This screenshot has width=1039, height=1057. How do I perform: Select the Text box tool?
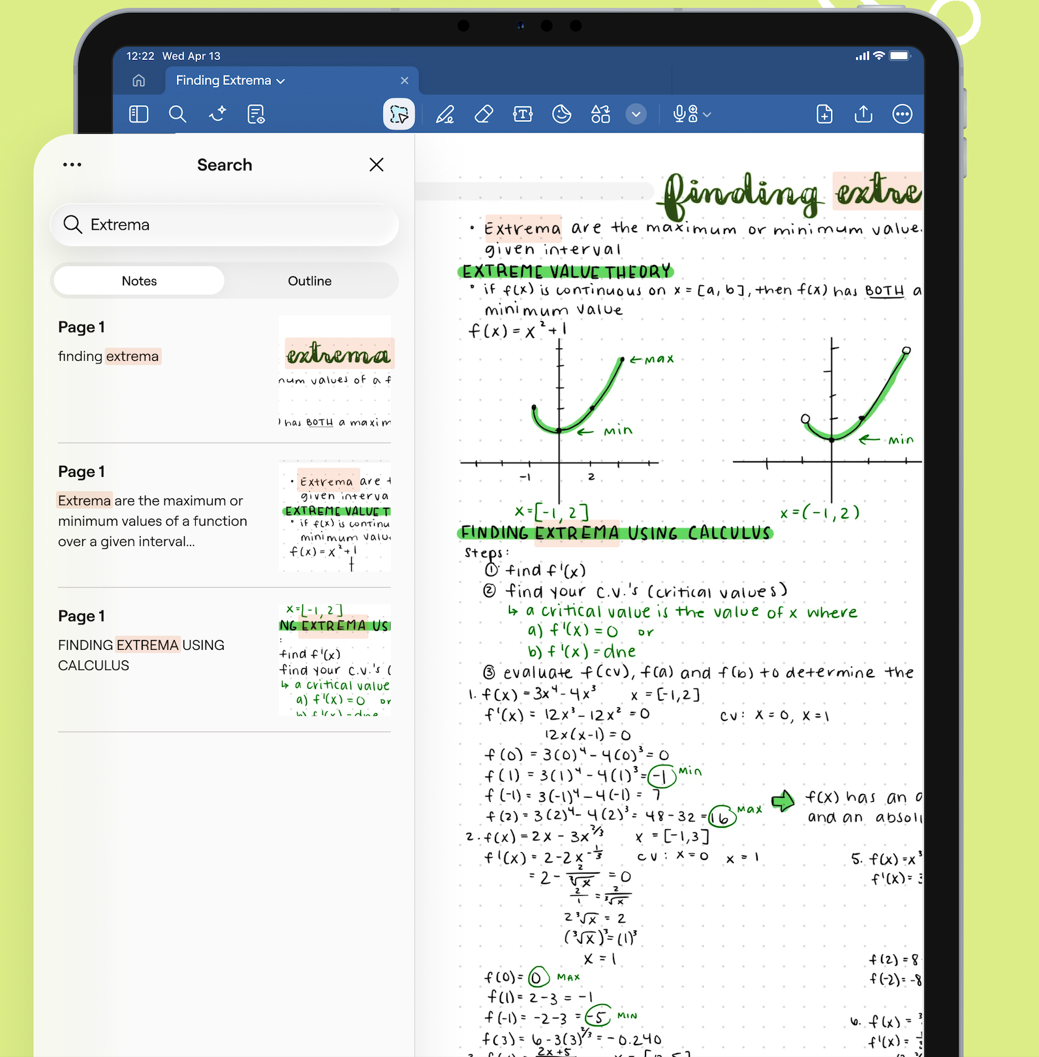tap(523, 114)
